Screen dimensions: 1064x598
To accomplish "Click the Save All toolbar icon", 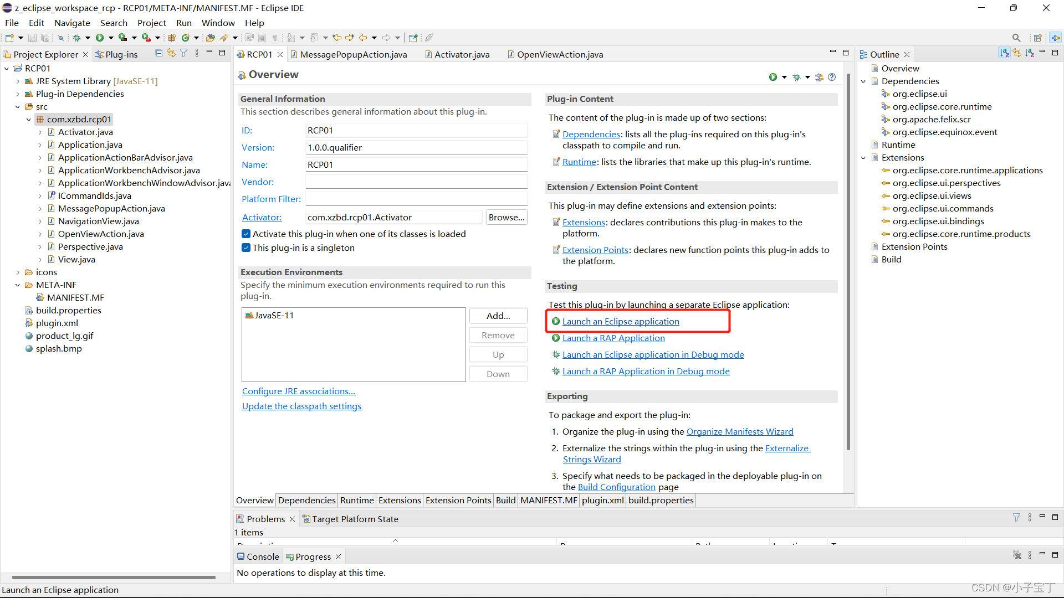I will pyautogui.click(x=45, y=38).
